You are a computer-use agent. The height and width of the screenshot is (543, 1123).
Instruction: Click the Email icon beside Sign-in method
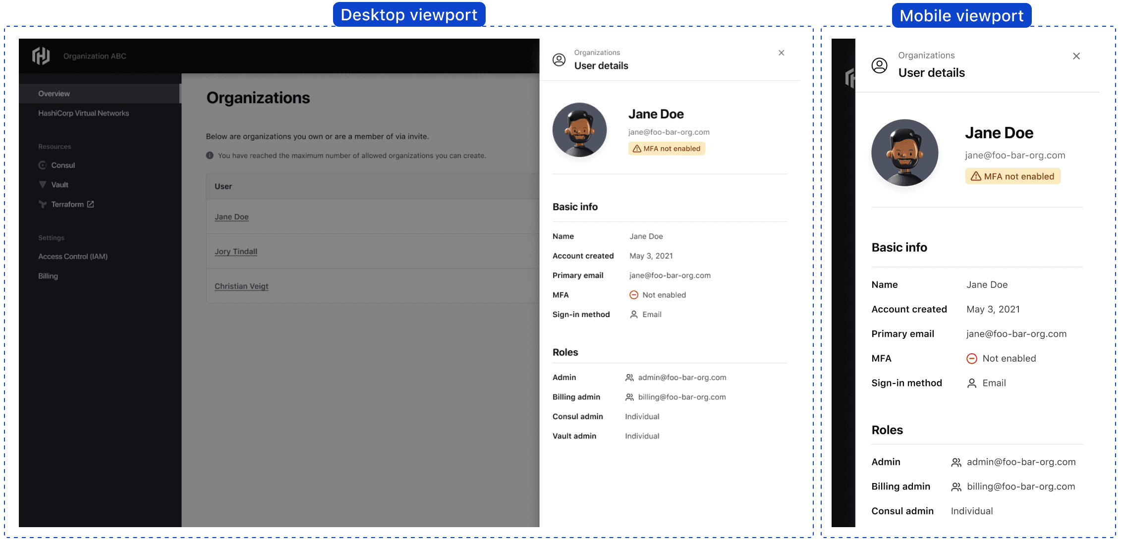(x=633, y=314)
